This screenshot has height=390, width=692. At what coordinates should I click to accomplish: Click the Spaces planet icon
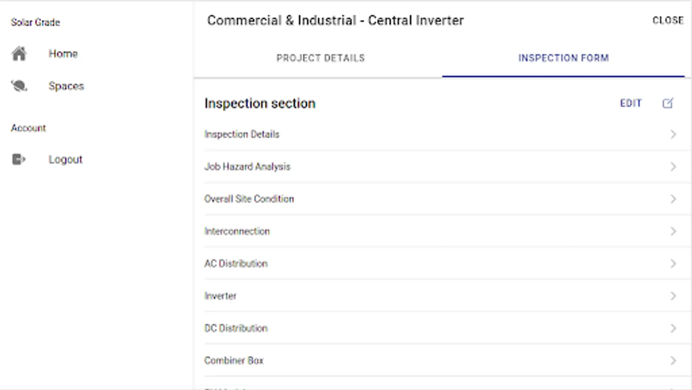pyautogui.click(x=19, y=86)
